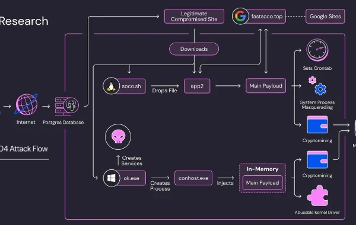Click the lower Cryptomining wallet icon

point(317,159)
